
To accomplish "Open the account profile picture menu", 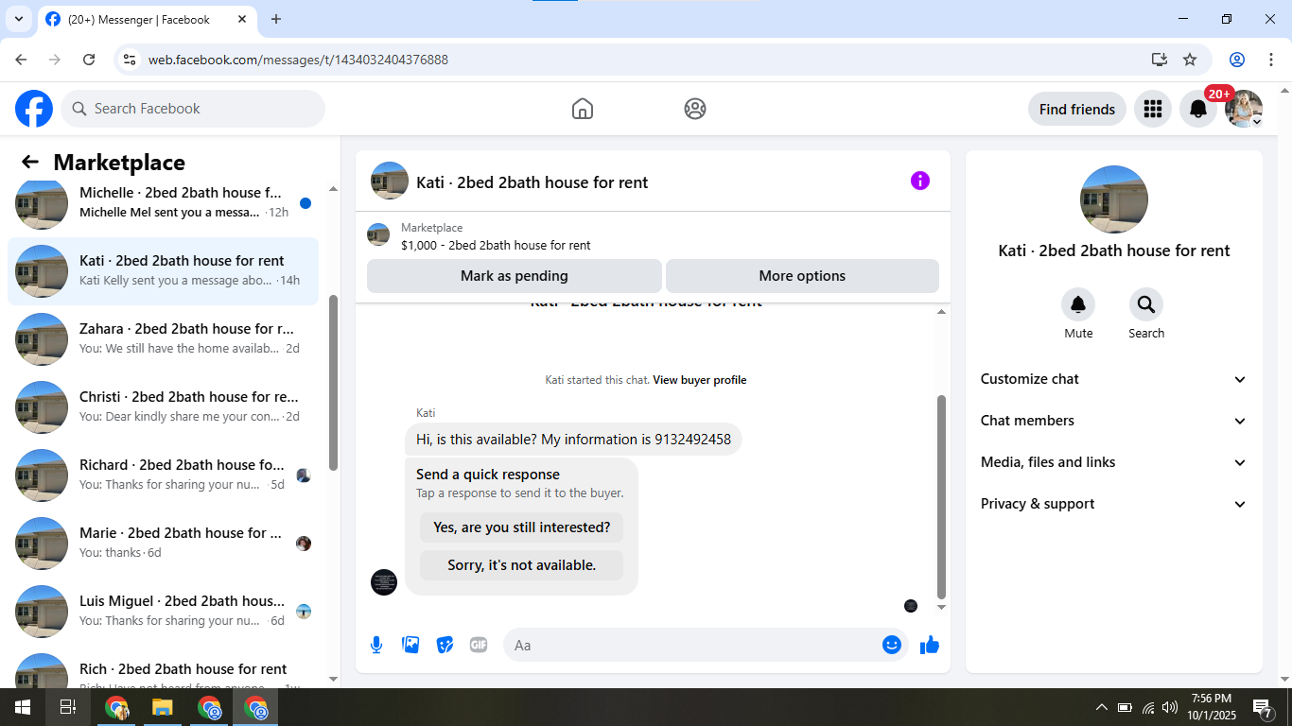I will coord(1244,109).
